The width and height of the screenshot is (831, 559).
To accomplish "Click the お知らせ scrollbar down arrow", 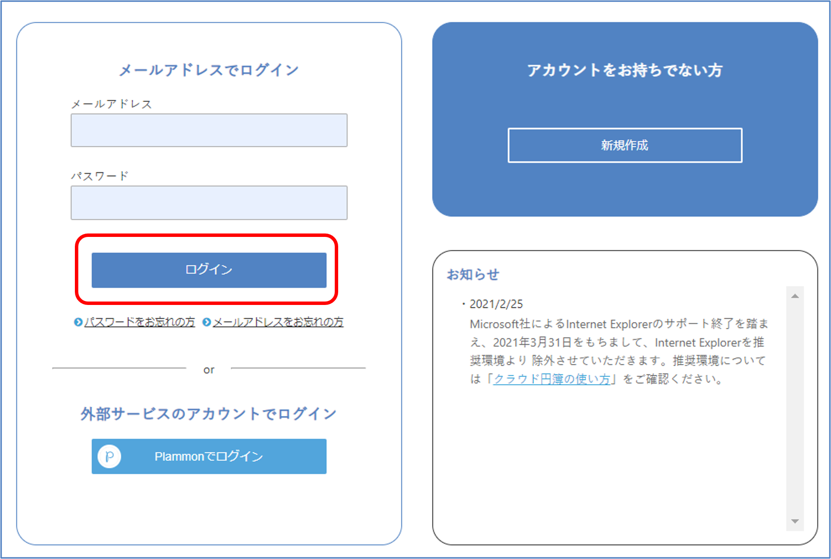I will 795,521.
